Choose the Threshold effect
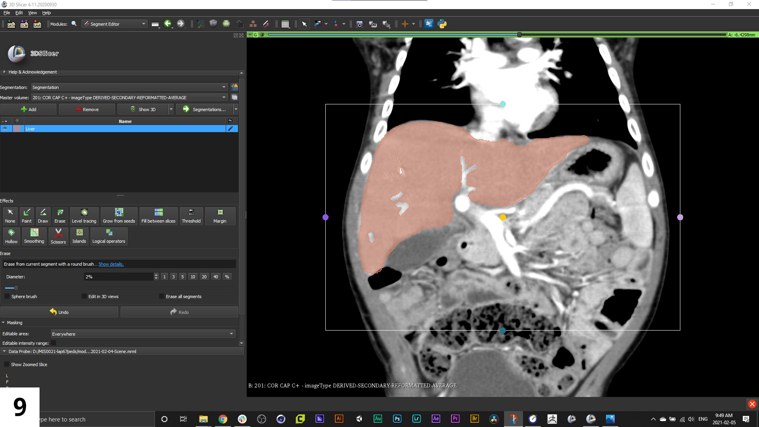Image resolution: width=759 pixels, height=427 pixels. (191, 215)
